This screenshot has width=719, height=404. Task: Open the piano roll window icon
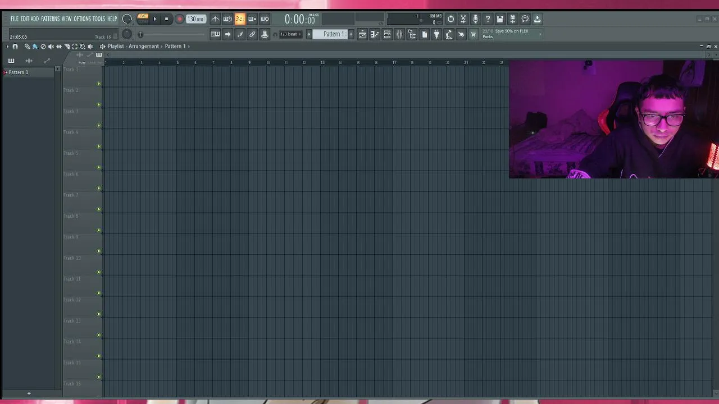point(375,34)
